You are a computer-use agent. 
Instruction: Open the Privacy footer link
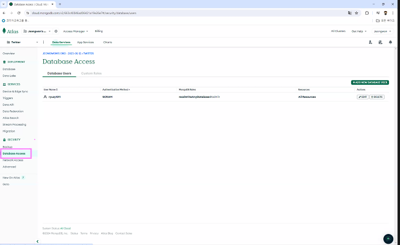click(x=94, y=233)
